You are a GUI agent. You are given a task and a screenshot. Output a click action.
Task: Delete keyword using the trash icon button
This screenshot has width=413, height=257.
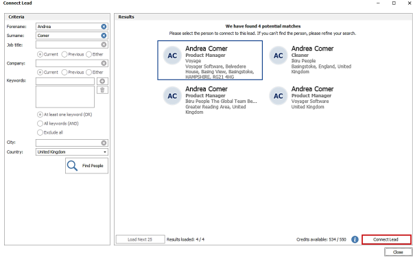point(102,90)
